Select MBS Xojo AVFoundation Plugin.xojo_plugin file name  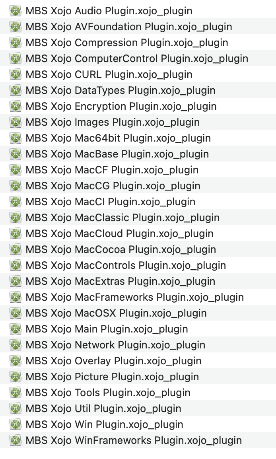pyautogui.click(x=129, y=27)
